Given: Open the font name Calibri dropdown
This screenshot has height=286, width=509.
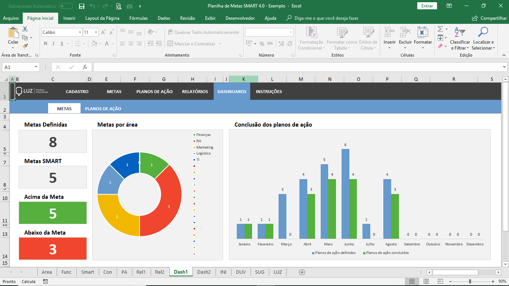Looking at the screenshot, I should click(80, 32).
